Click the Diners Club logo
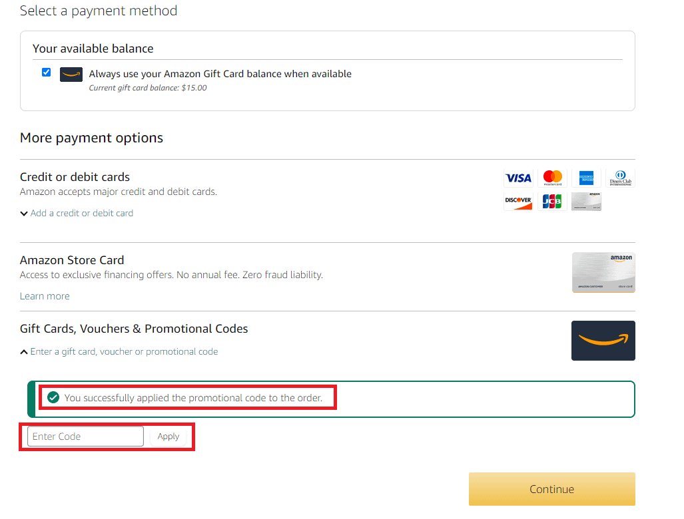The image size is (684, 519). click(x=620, y=178)
